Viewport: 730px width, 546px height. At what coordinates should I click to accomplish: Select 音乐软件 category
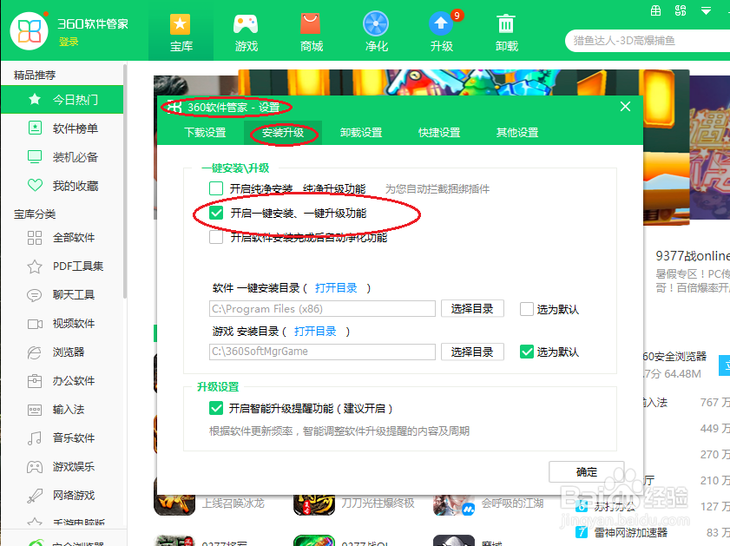[x=62, y=438]
